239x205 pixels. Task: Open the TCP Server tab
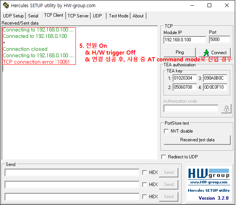coord(78,16)
